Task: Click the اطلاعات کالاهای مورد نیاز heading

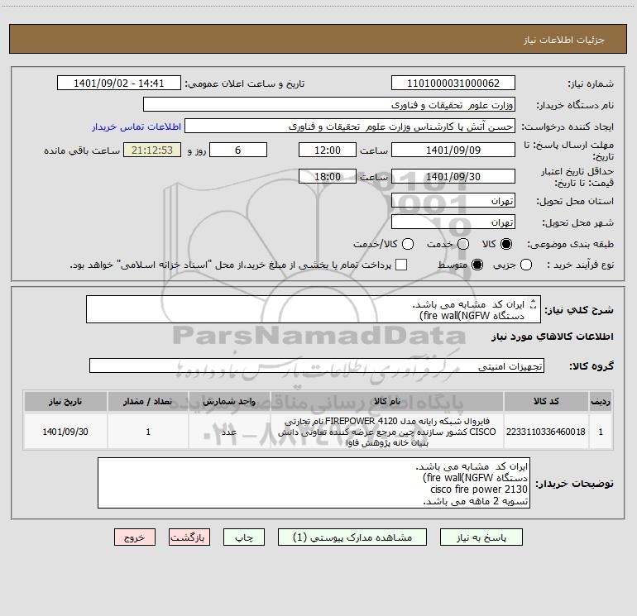Action: coord(553,337)
